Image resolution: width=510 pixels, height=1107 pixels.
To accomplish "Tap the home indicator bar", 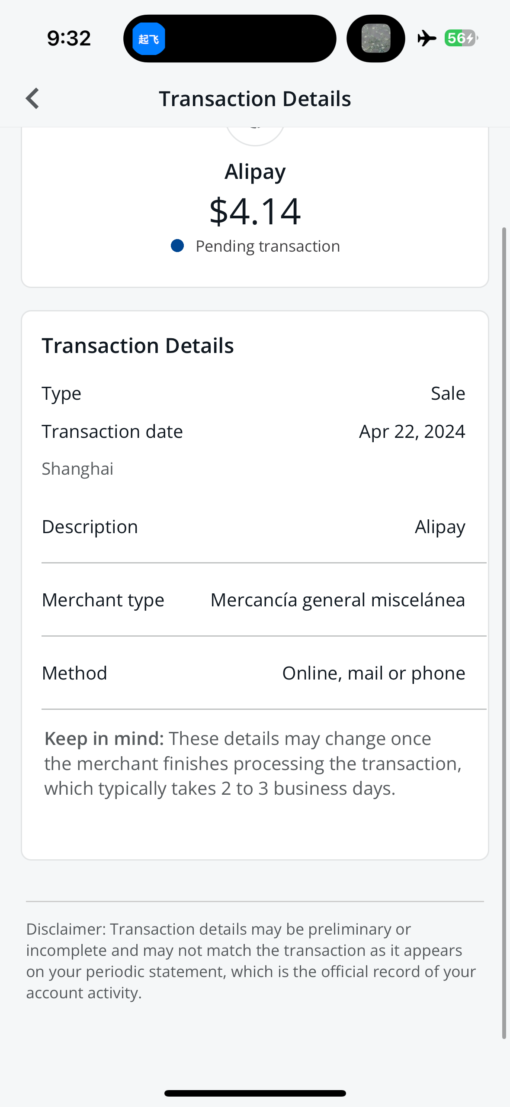I will 255,1093.
